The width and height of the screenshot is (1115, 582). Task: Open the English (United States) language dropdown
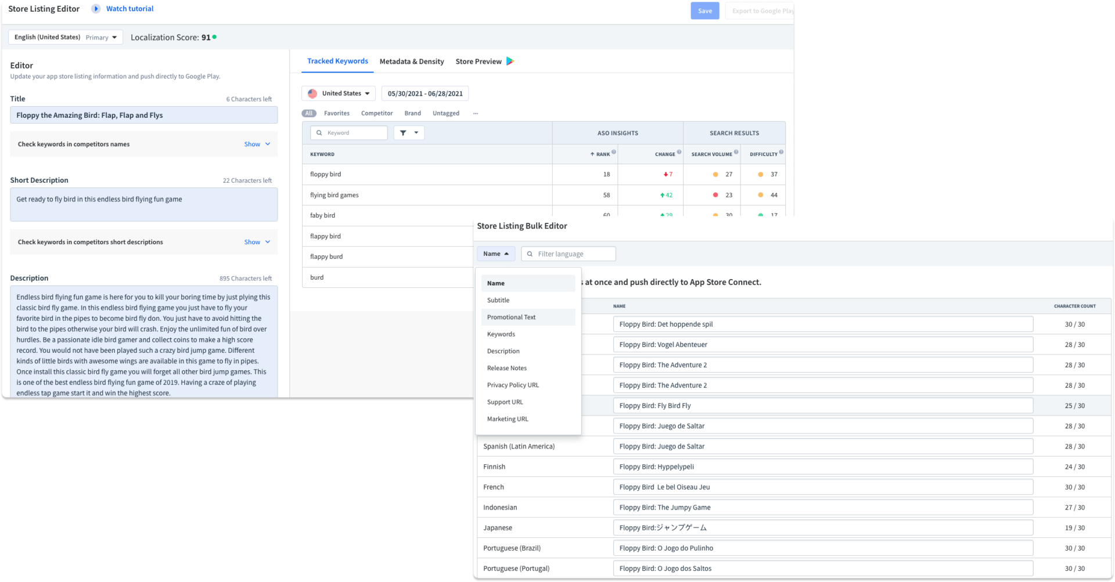coord(66,37)
